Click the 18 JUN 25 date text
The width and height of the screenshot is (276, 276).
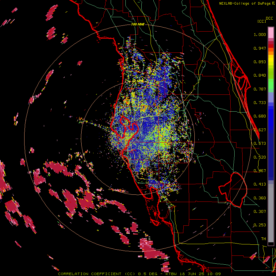(x=191, y=274)
